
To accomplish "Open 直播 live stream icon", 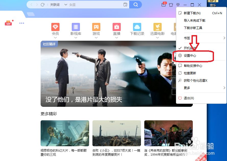I will (116, 27).
